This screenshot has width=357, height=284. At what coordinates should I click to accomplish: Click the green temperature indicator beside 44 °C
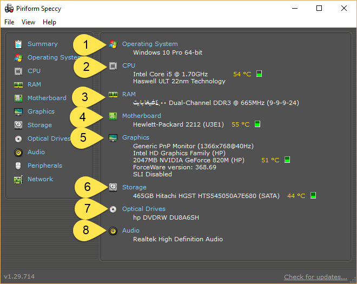313,195
